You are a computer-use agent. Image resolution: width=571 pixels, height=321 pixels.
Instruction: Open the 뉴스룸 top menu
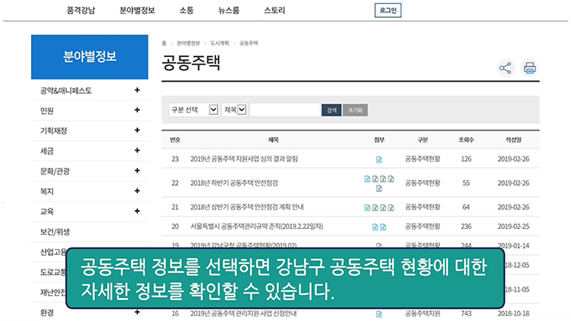(228, 10)
